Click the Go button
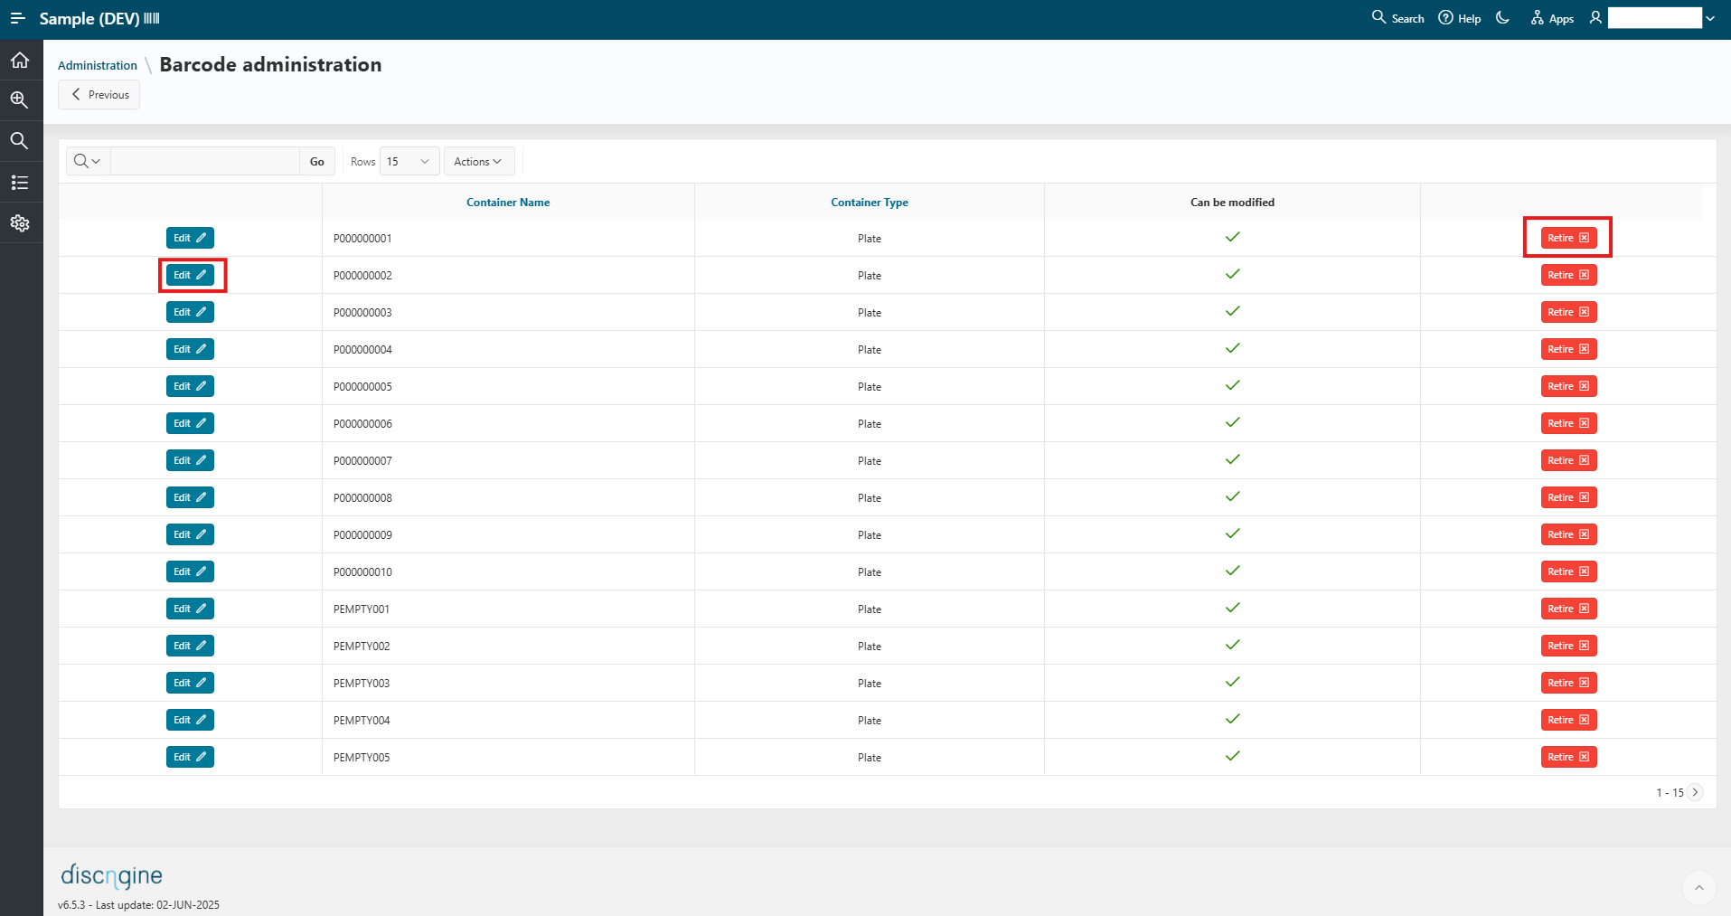This screenshot has width=1731, height=916. 317,161
